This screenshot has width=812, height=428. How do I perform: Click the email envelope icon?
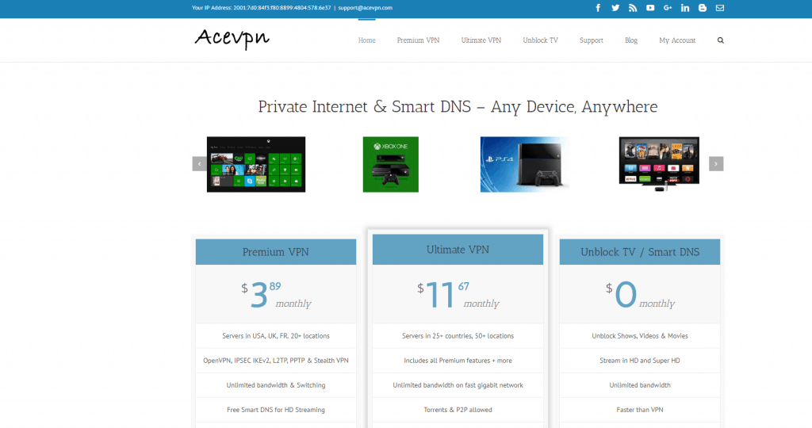point(720,8)
